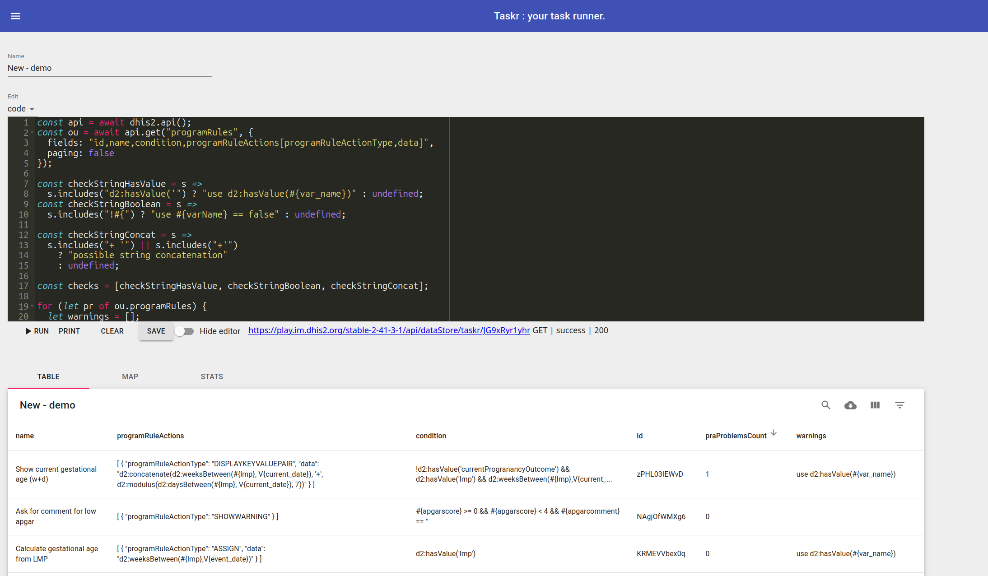Sort by the name column header
The height and width of the screenshot is (576, 988).
pyautogui.click(x=25, y=436)
